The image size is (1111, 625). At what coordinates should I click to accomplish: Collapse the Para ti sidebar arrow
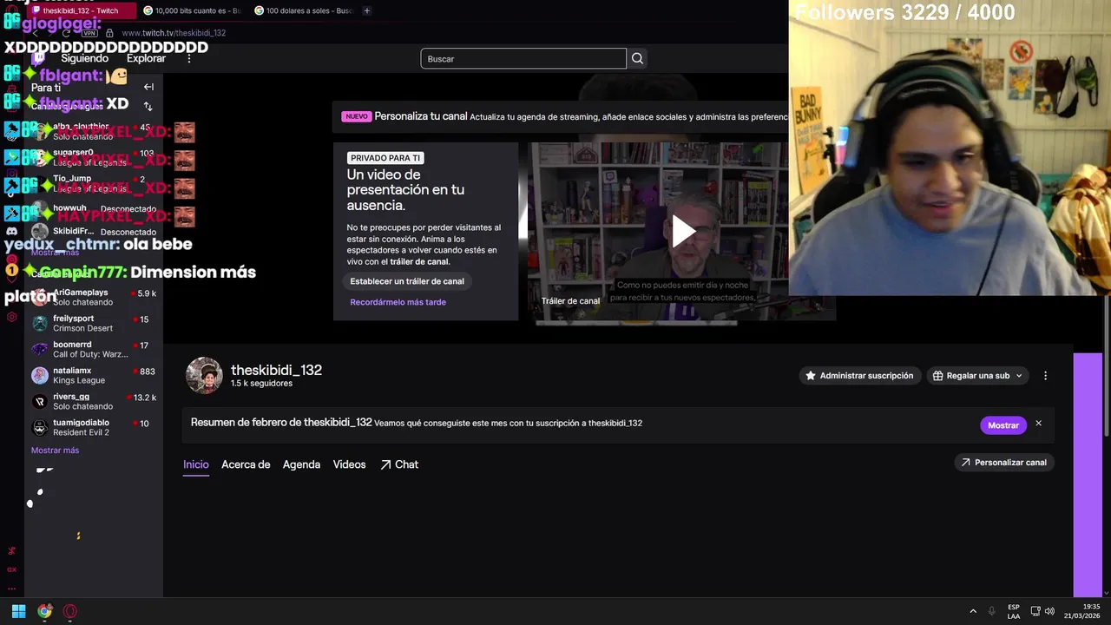(148, 87)
